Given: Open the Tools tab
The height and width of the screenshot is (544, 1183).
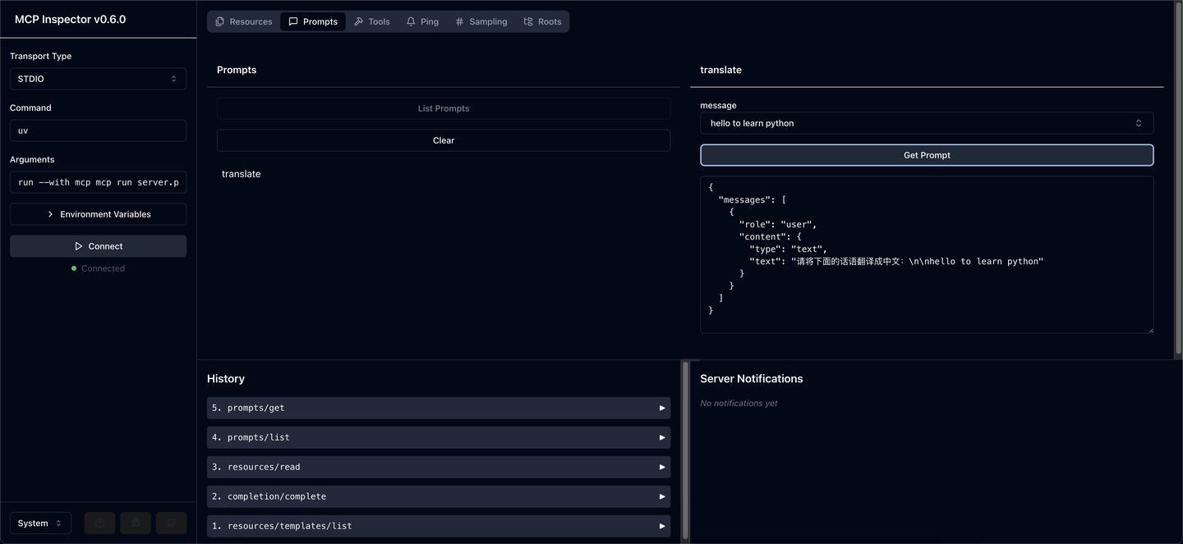Looking at the screenshot, I should (x=372, y=21).
